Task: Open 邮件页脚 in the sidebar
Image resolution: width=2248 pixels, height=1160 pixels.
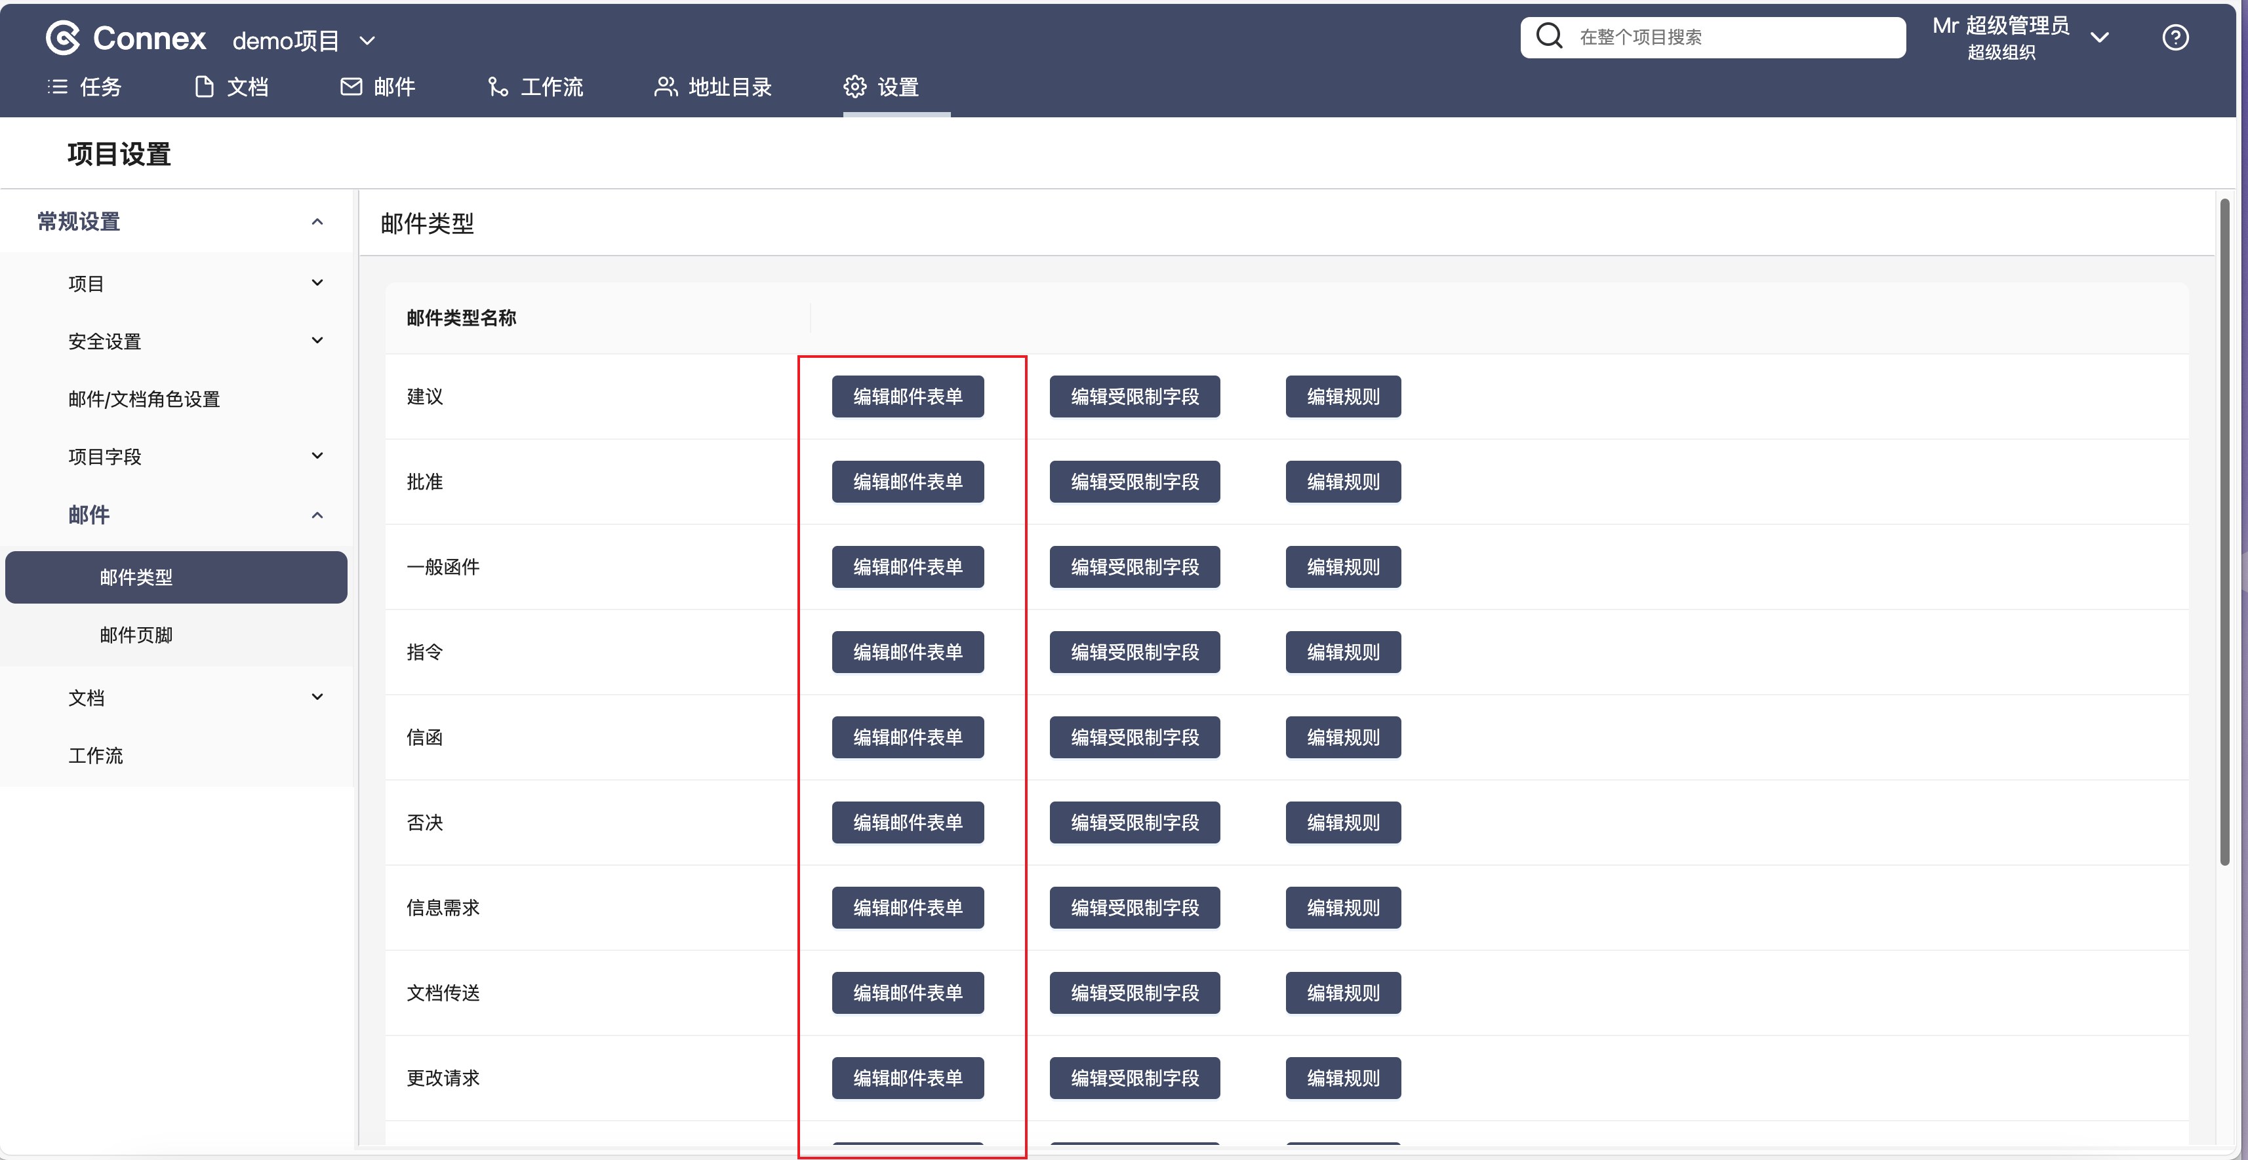Action: pyautogui.click(x=136, y=635)
